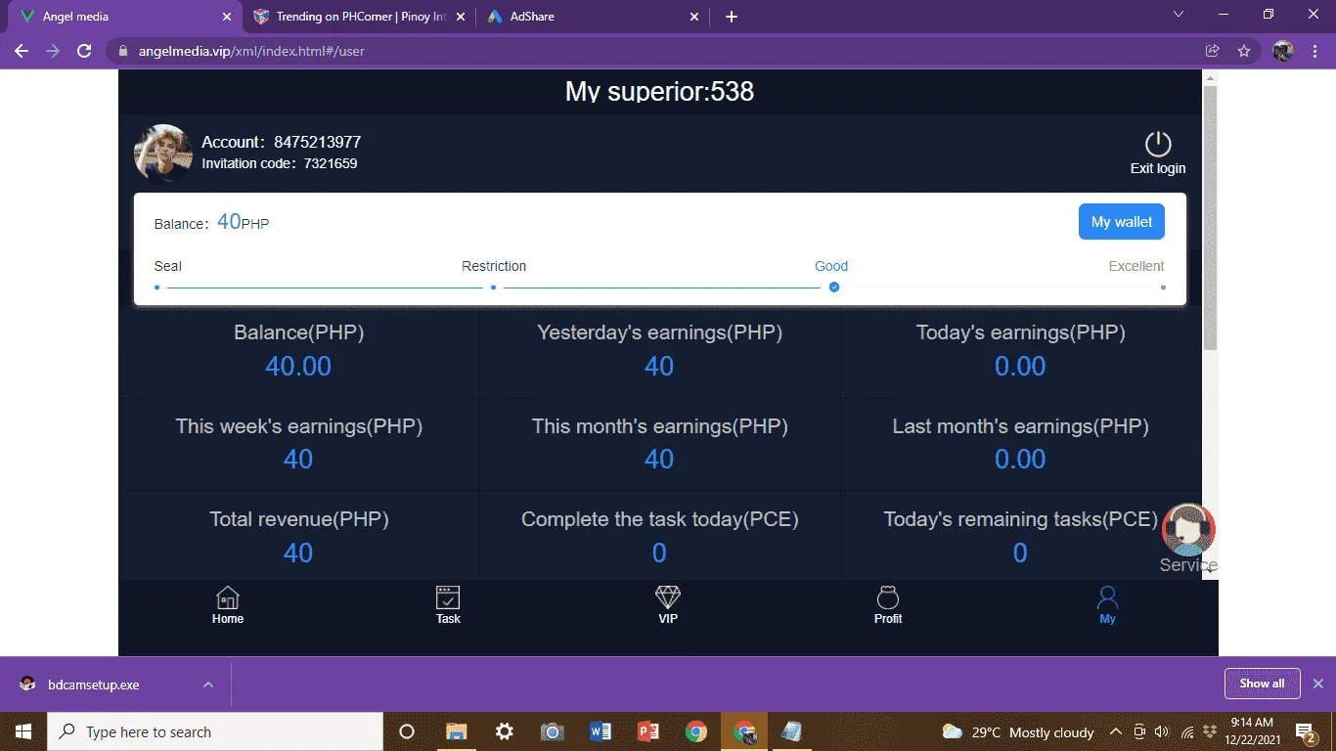Open Camera app from taskbar
The width and height of the screenshot is (1336, 751).
pos(553,731)
